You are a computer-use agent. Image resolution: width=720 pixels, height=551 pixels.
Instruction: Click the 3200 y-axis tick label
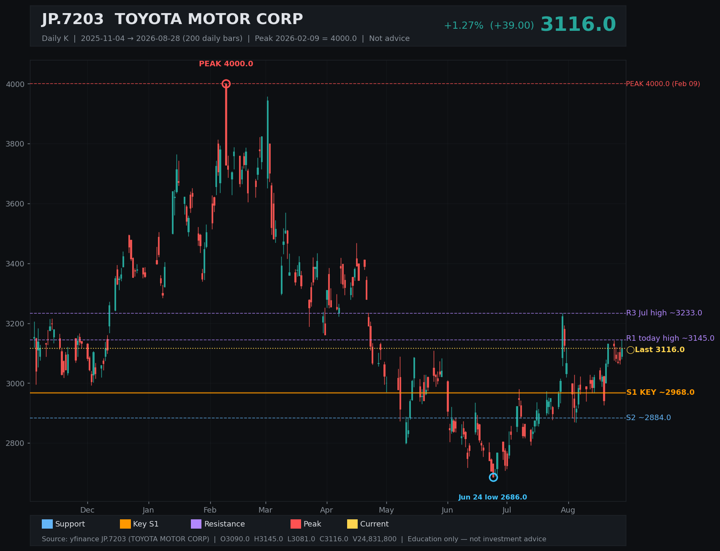(15, 324)
